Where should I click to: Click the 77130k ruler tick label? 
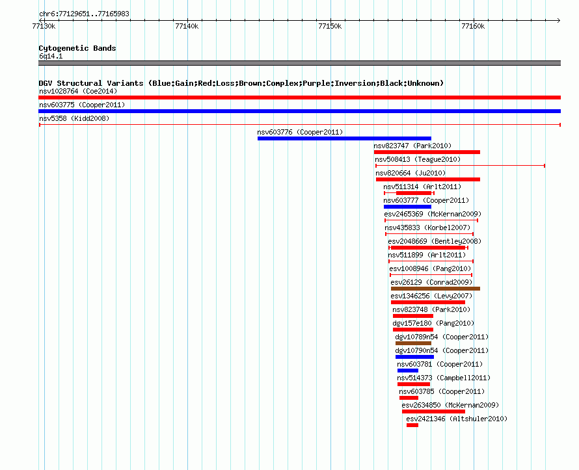pyautogui.click(x=44, y=26)
